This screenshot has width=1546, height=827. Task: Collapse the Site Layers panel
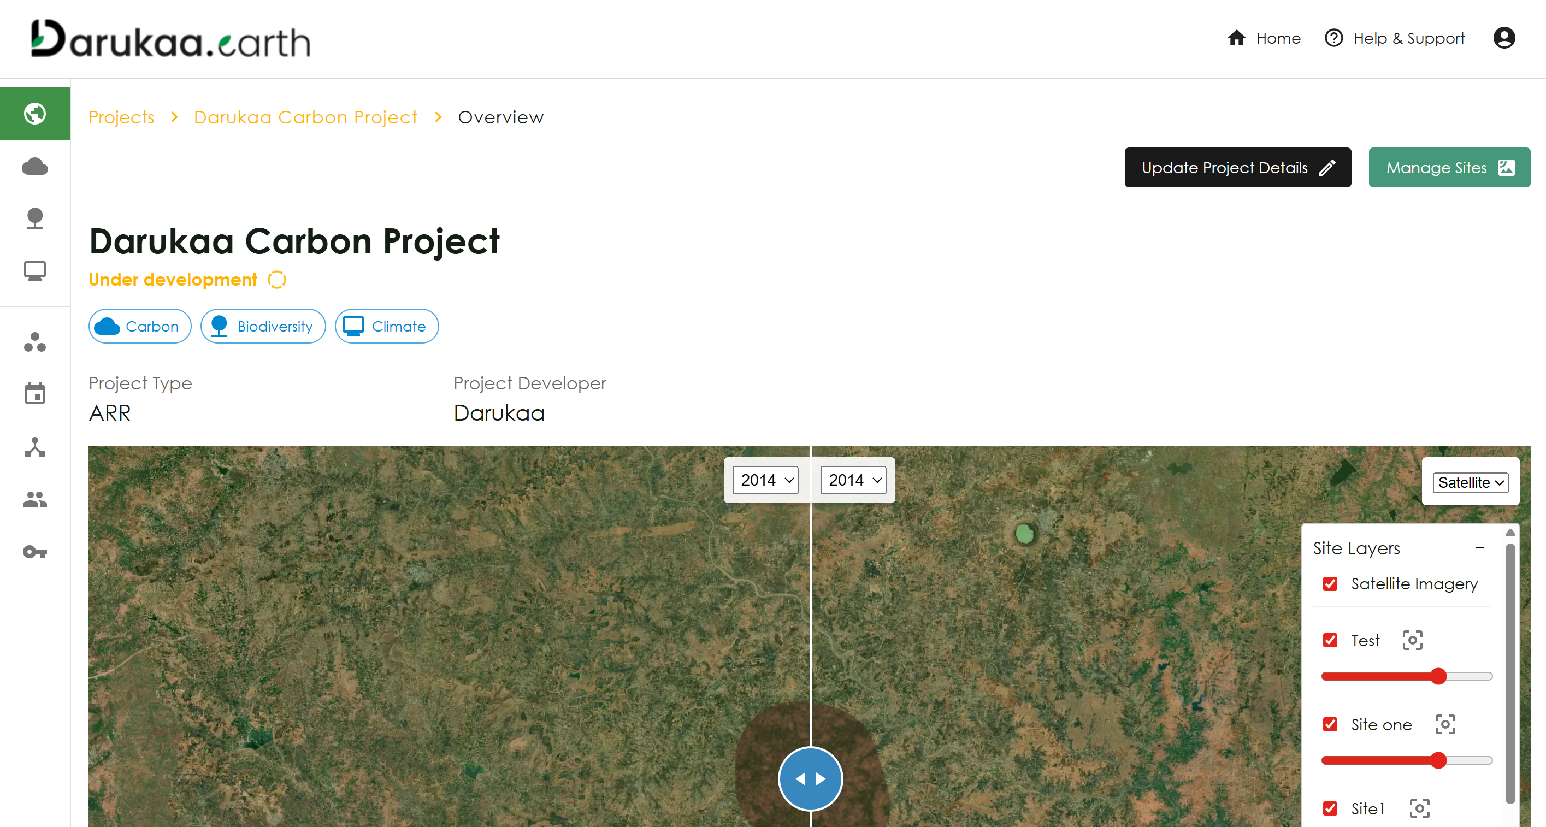pyautogui.click(x=1479, y=548)
